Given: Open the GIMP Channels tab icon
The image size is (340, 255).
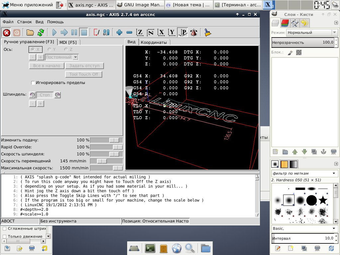Looking at the screenshot, I should 285,23.
